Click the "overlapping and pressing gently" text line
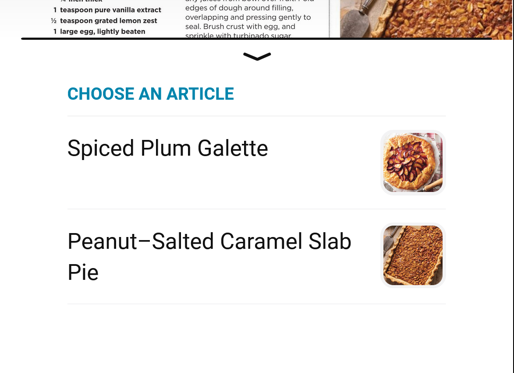This screenshot has height=373, width=514. [248, 17]
